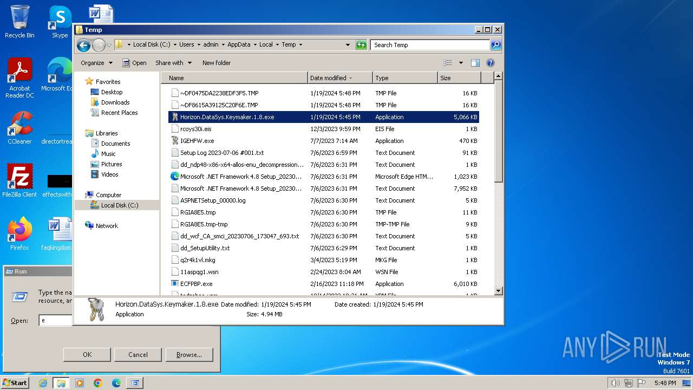The height and width of the screenshot is (390, 693).
Task: Click Browse... in the Run dialog
Action: point(189,355)
